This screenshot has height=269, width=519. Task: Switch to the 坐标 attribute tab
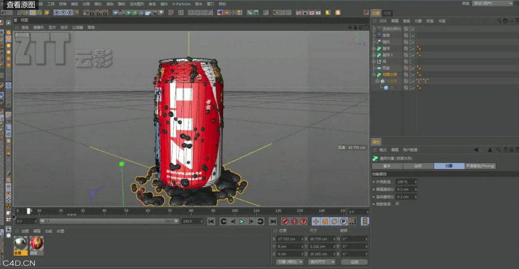click(418, 166)
